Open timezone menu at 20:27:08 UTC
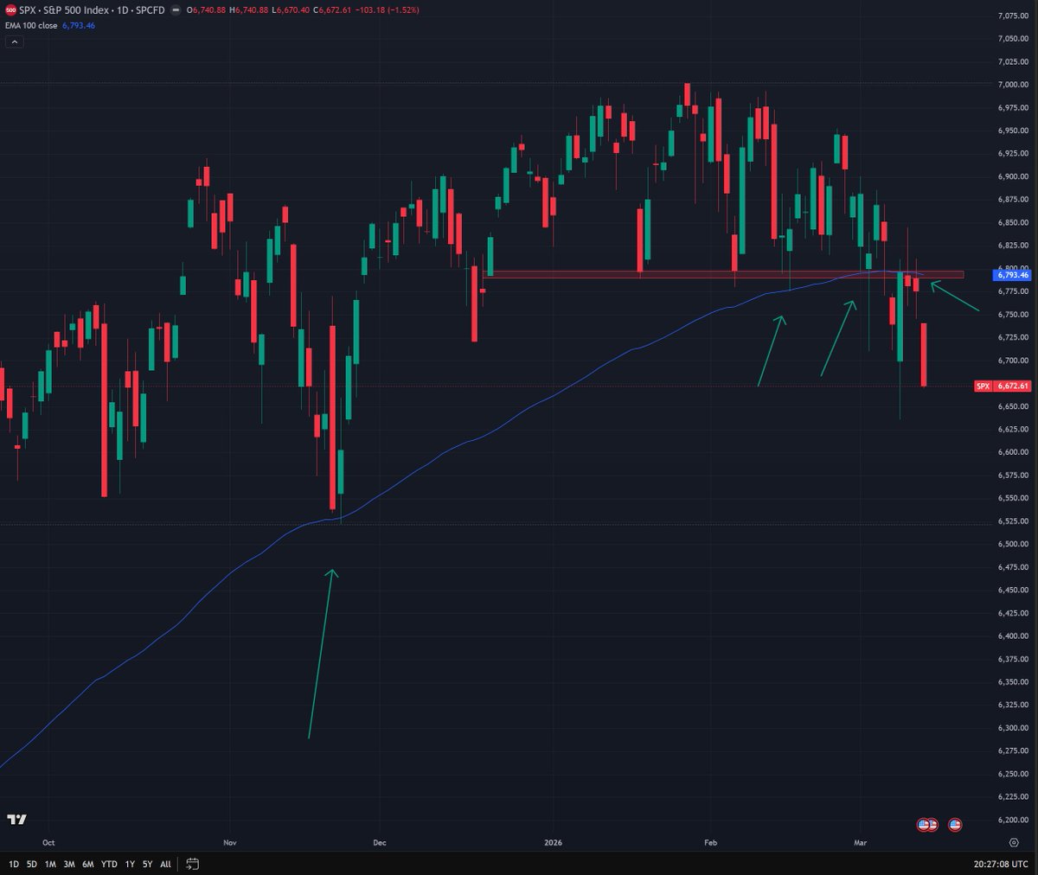The image size is (1038, 875). pyautogui.click(x=1002, y=864)
